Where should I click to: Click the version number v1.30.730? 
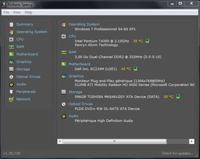12,153
